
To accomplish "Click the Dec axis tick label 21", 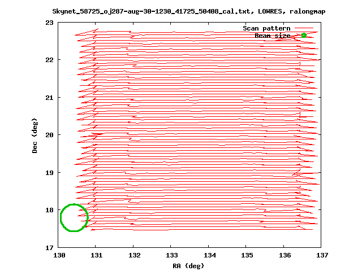I will click(x=49, y=98).
